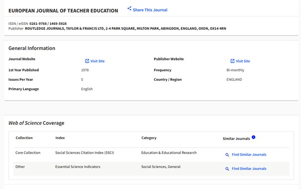Viewport: 301px width, 189px height.
Task: Find Similar Journals for Social Sciences, General
Action: pos(249,169)
